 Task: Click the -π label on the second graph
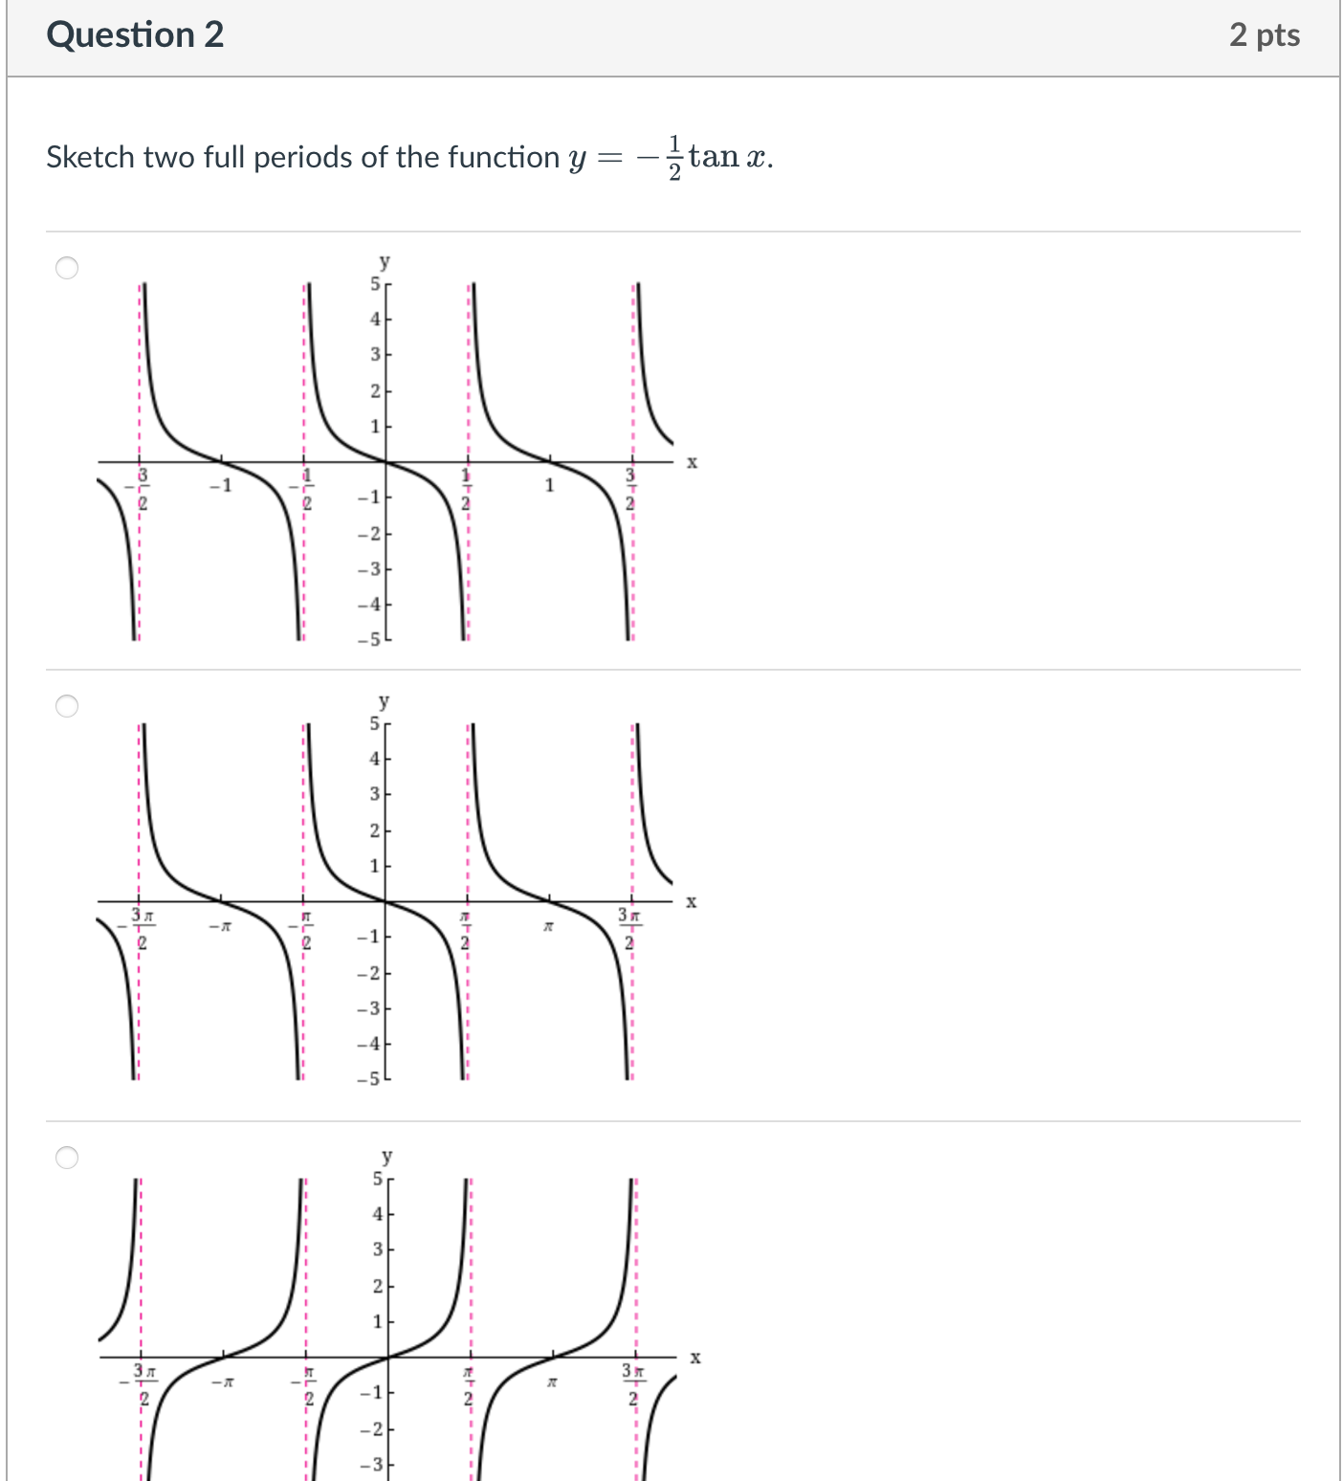(220, 927)
